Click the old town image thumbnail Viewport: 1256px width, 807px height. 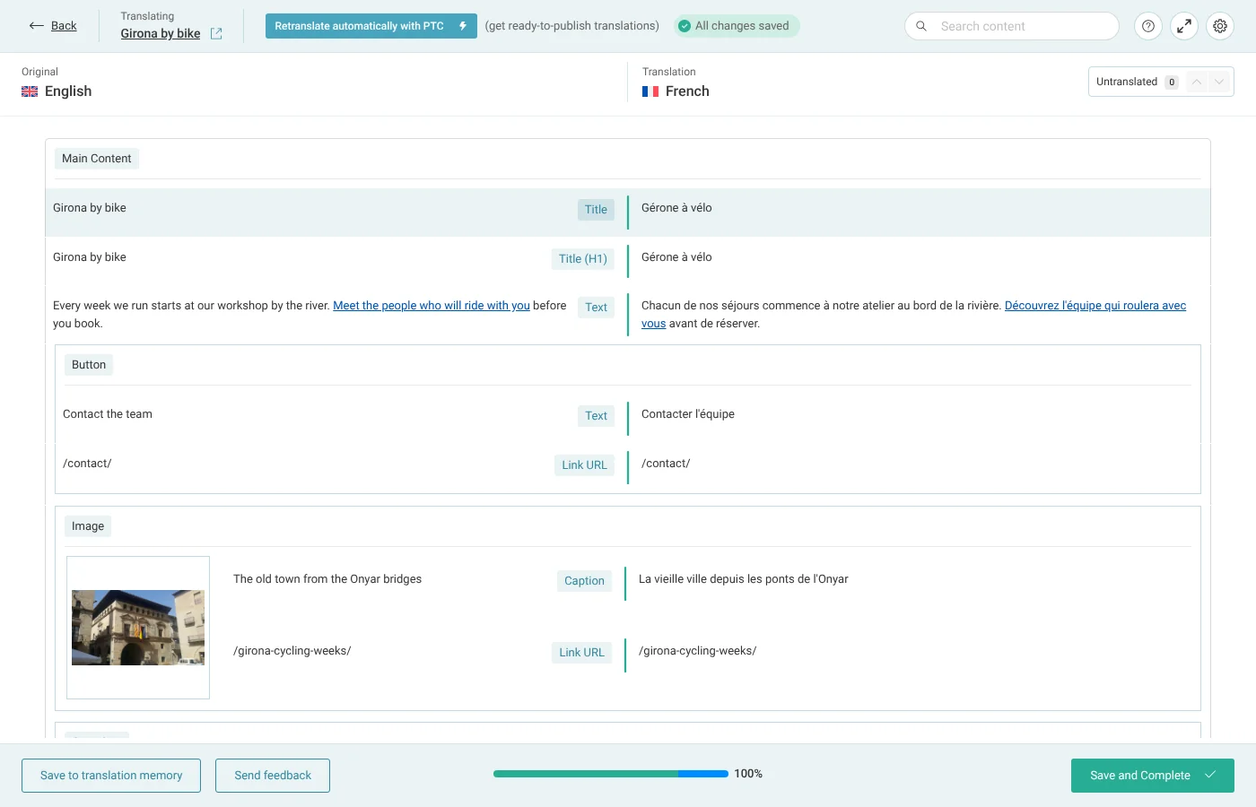138,628
